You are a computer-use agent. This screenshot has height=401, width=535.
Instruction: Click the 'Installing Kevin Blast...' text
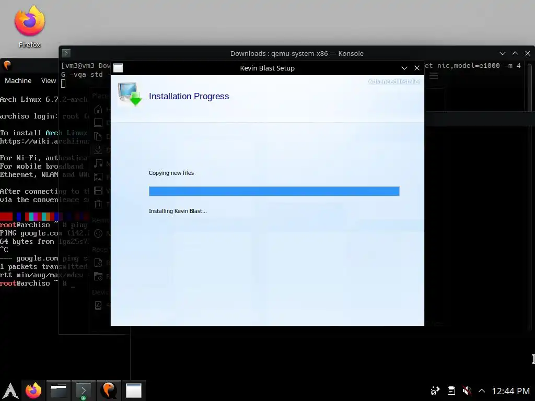[178, 211]
